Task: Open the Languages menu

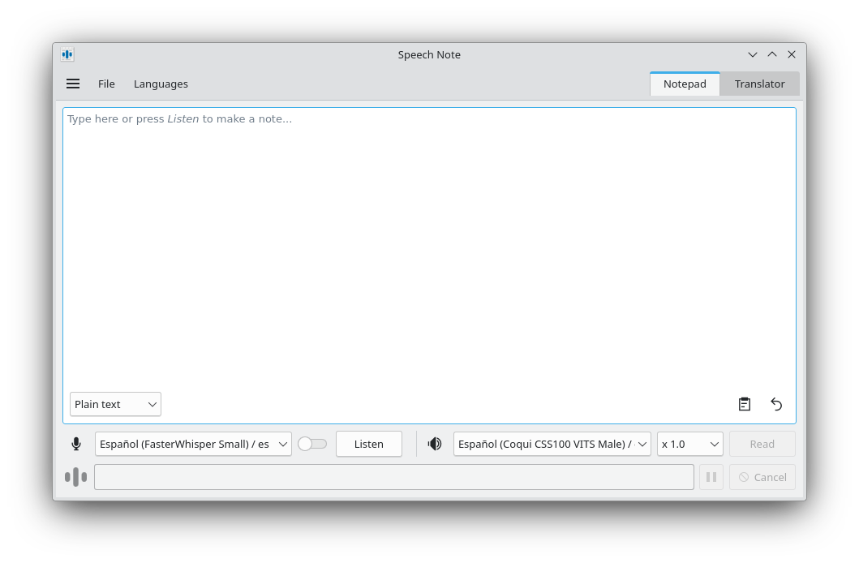Action: point(161,84)
